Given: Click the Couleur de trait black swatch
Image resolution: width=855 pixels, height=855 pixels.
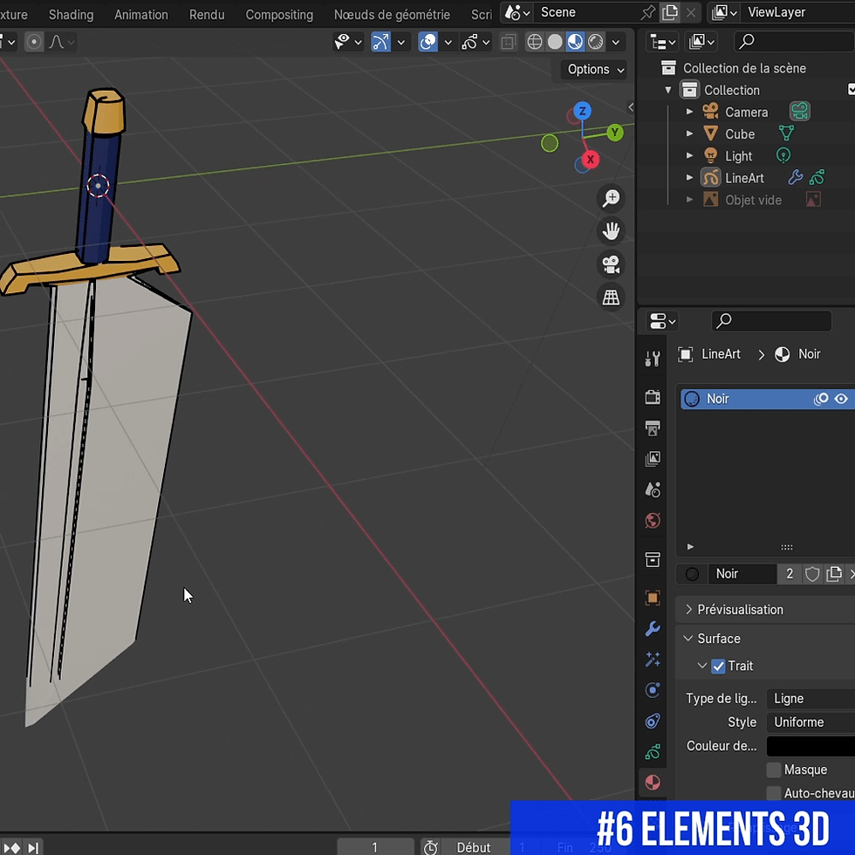Looking at the screenshot, I should pyautogui.click(x=811, y=746).
